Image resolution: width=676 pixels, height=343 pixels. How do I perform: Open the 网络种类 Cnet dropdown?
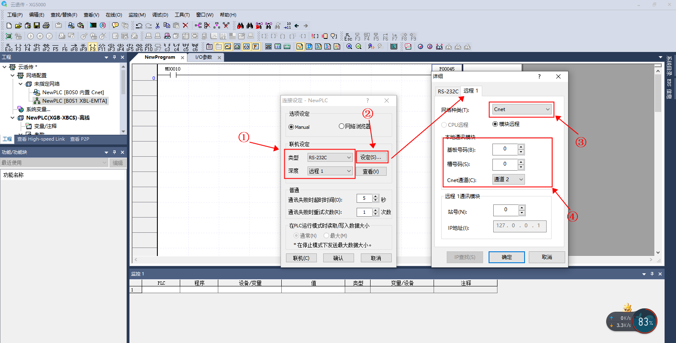[x=522, y=109]
